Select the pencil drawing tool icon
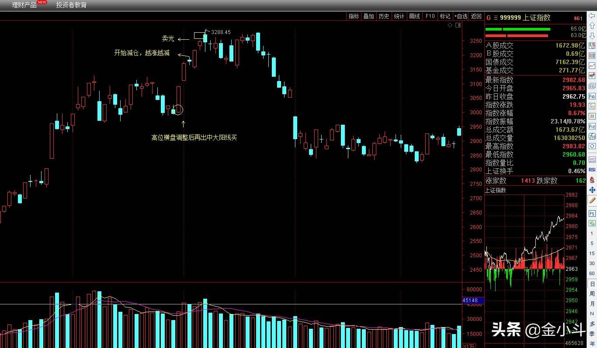This screenshot has width=597, height=348. [x=592, y=201]
